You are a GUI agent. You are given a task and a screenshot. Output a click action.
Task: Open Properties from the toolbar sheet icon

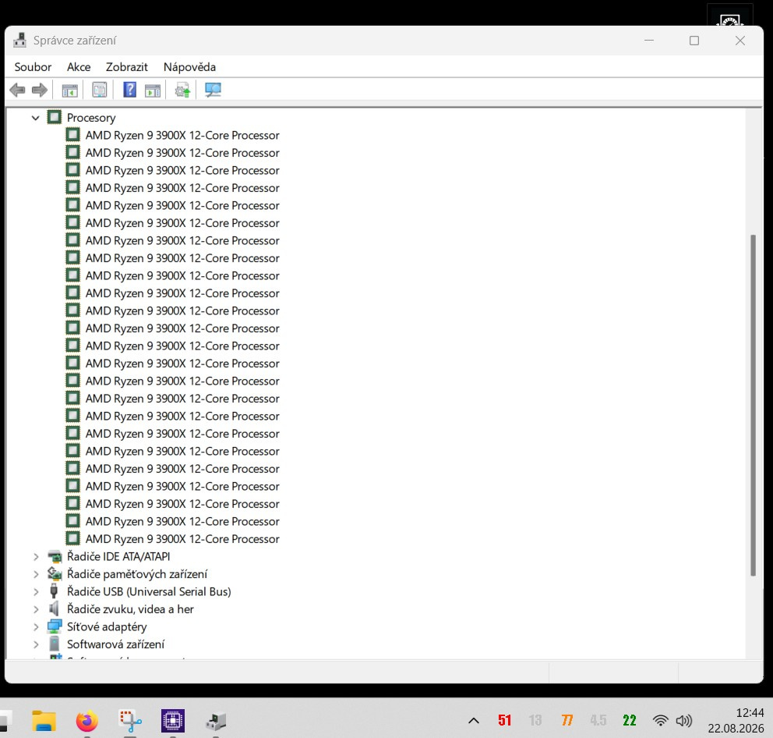tap(100, 90)
